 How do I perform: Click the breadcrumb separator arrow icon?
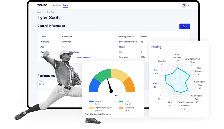coord(44,12)
